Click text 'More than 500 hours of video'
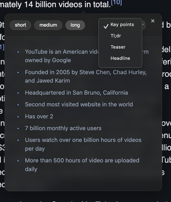Screen dimensions: 171x202 (64, 160)
